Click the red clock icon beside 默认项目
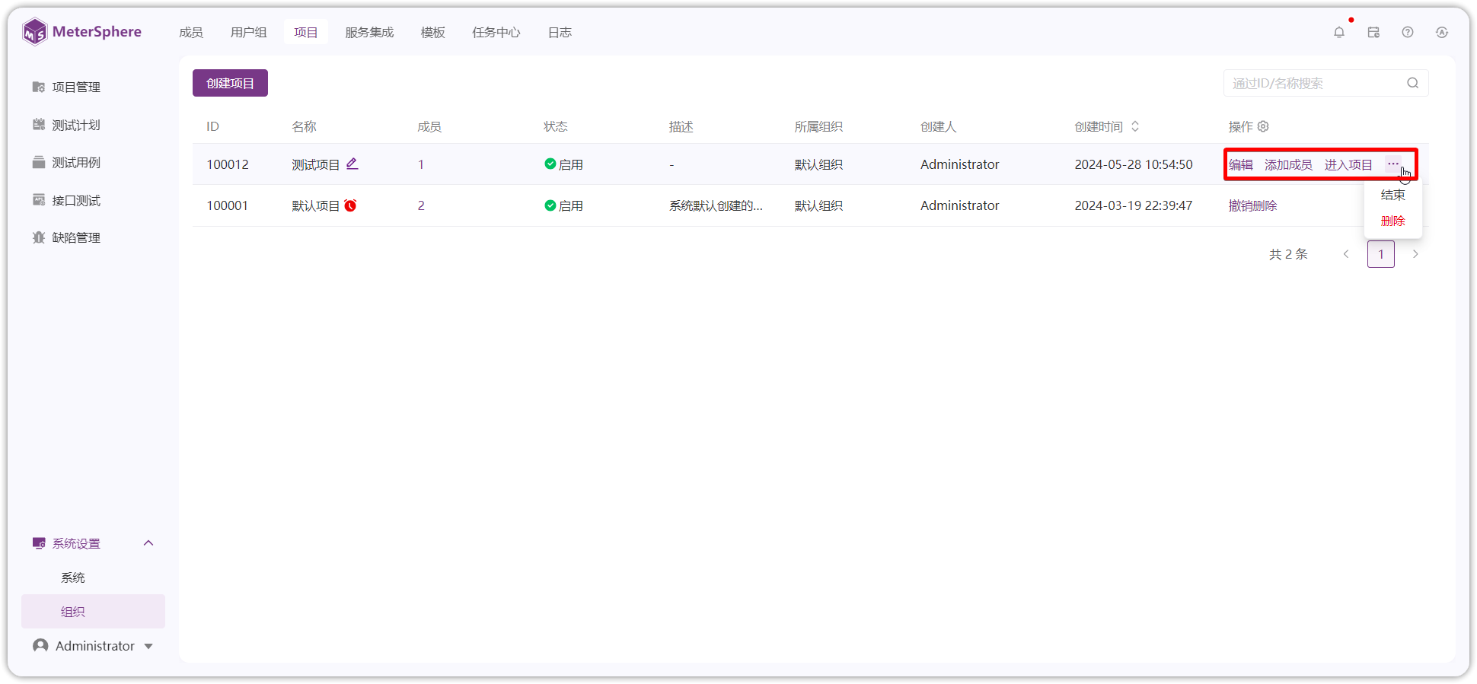 (350, 205)
